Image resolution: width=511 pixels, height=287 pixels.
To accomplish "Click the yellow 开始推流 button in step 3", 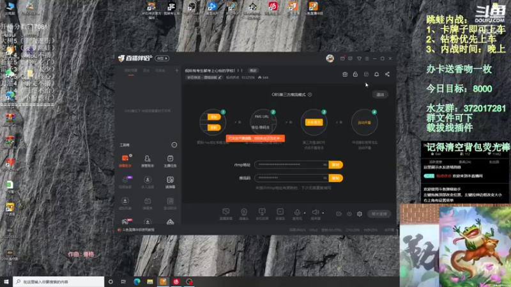I will click(314, 122).
